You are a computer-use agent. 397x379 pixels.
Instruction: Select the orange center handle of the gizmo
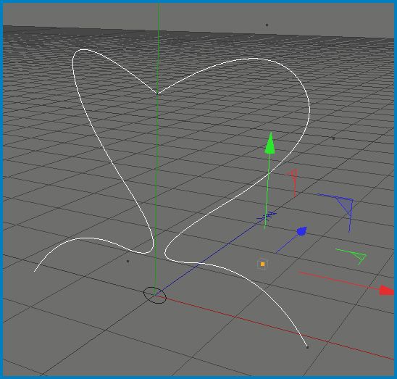point(262,264)
